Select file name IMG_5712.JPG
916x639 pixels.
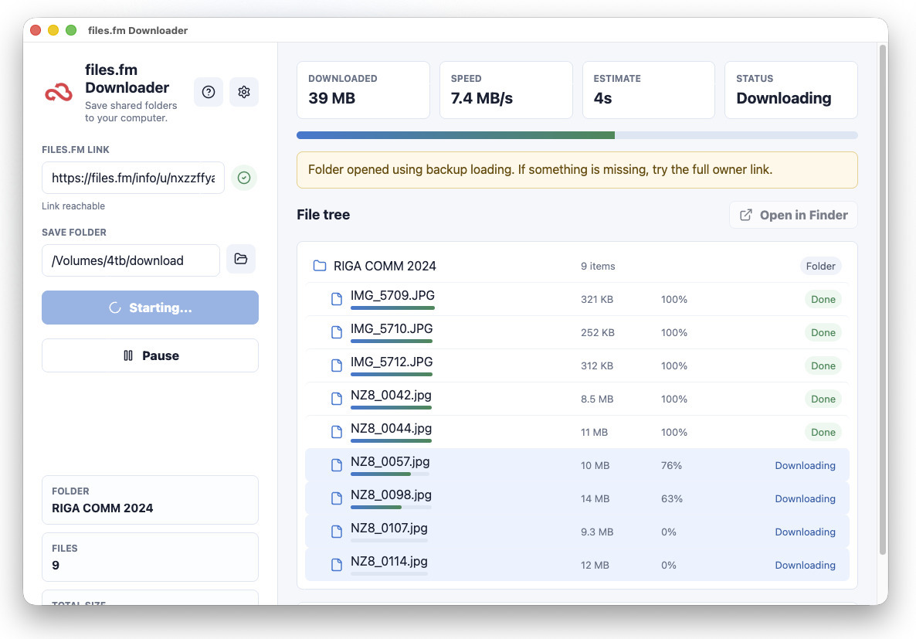[392, 362]
